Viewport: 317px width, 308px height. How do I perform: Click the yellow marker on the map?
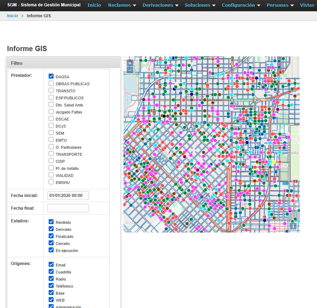click(x=274, y=162)
